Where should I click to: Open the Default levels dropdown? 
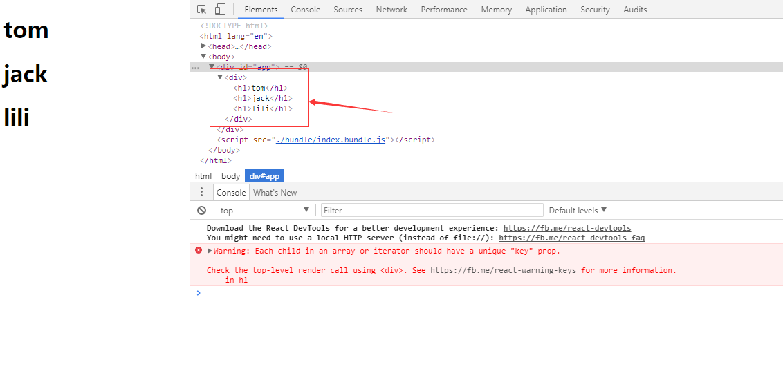[578, 211]
